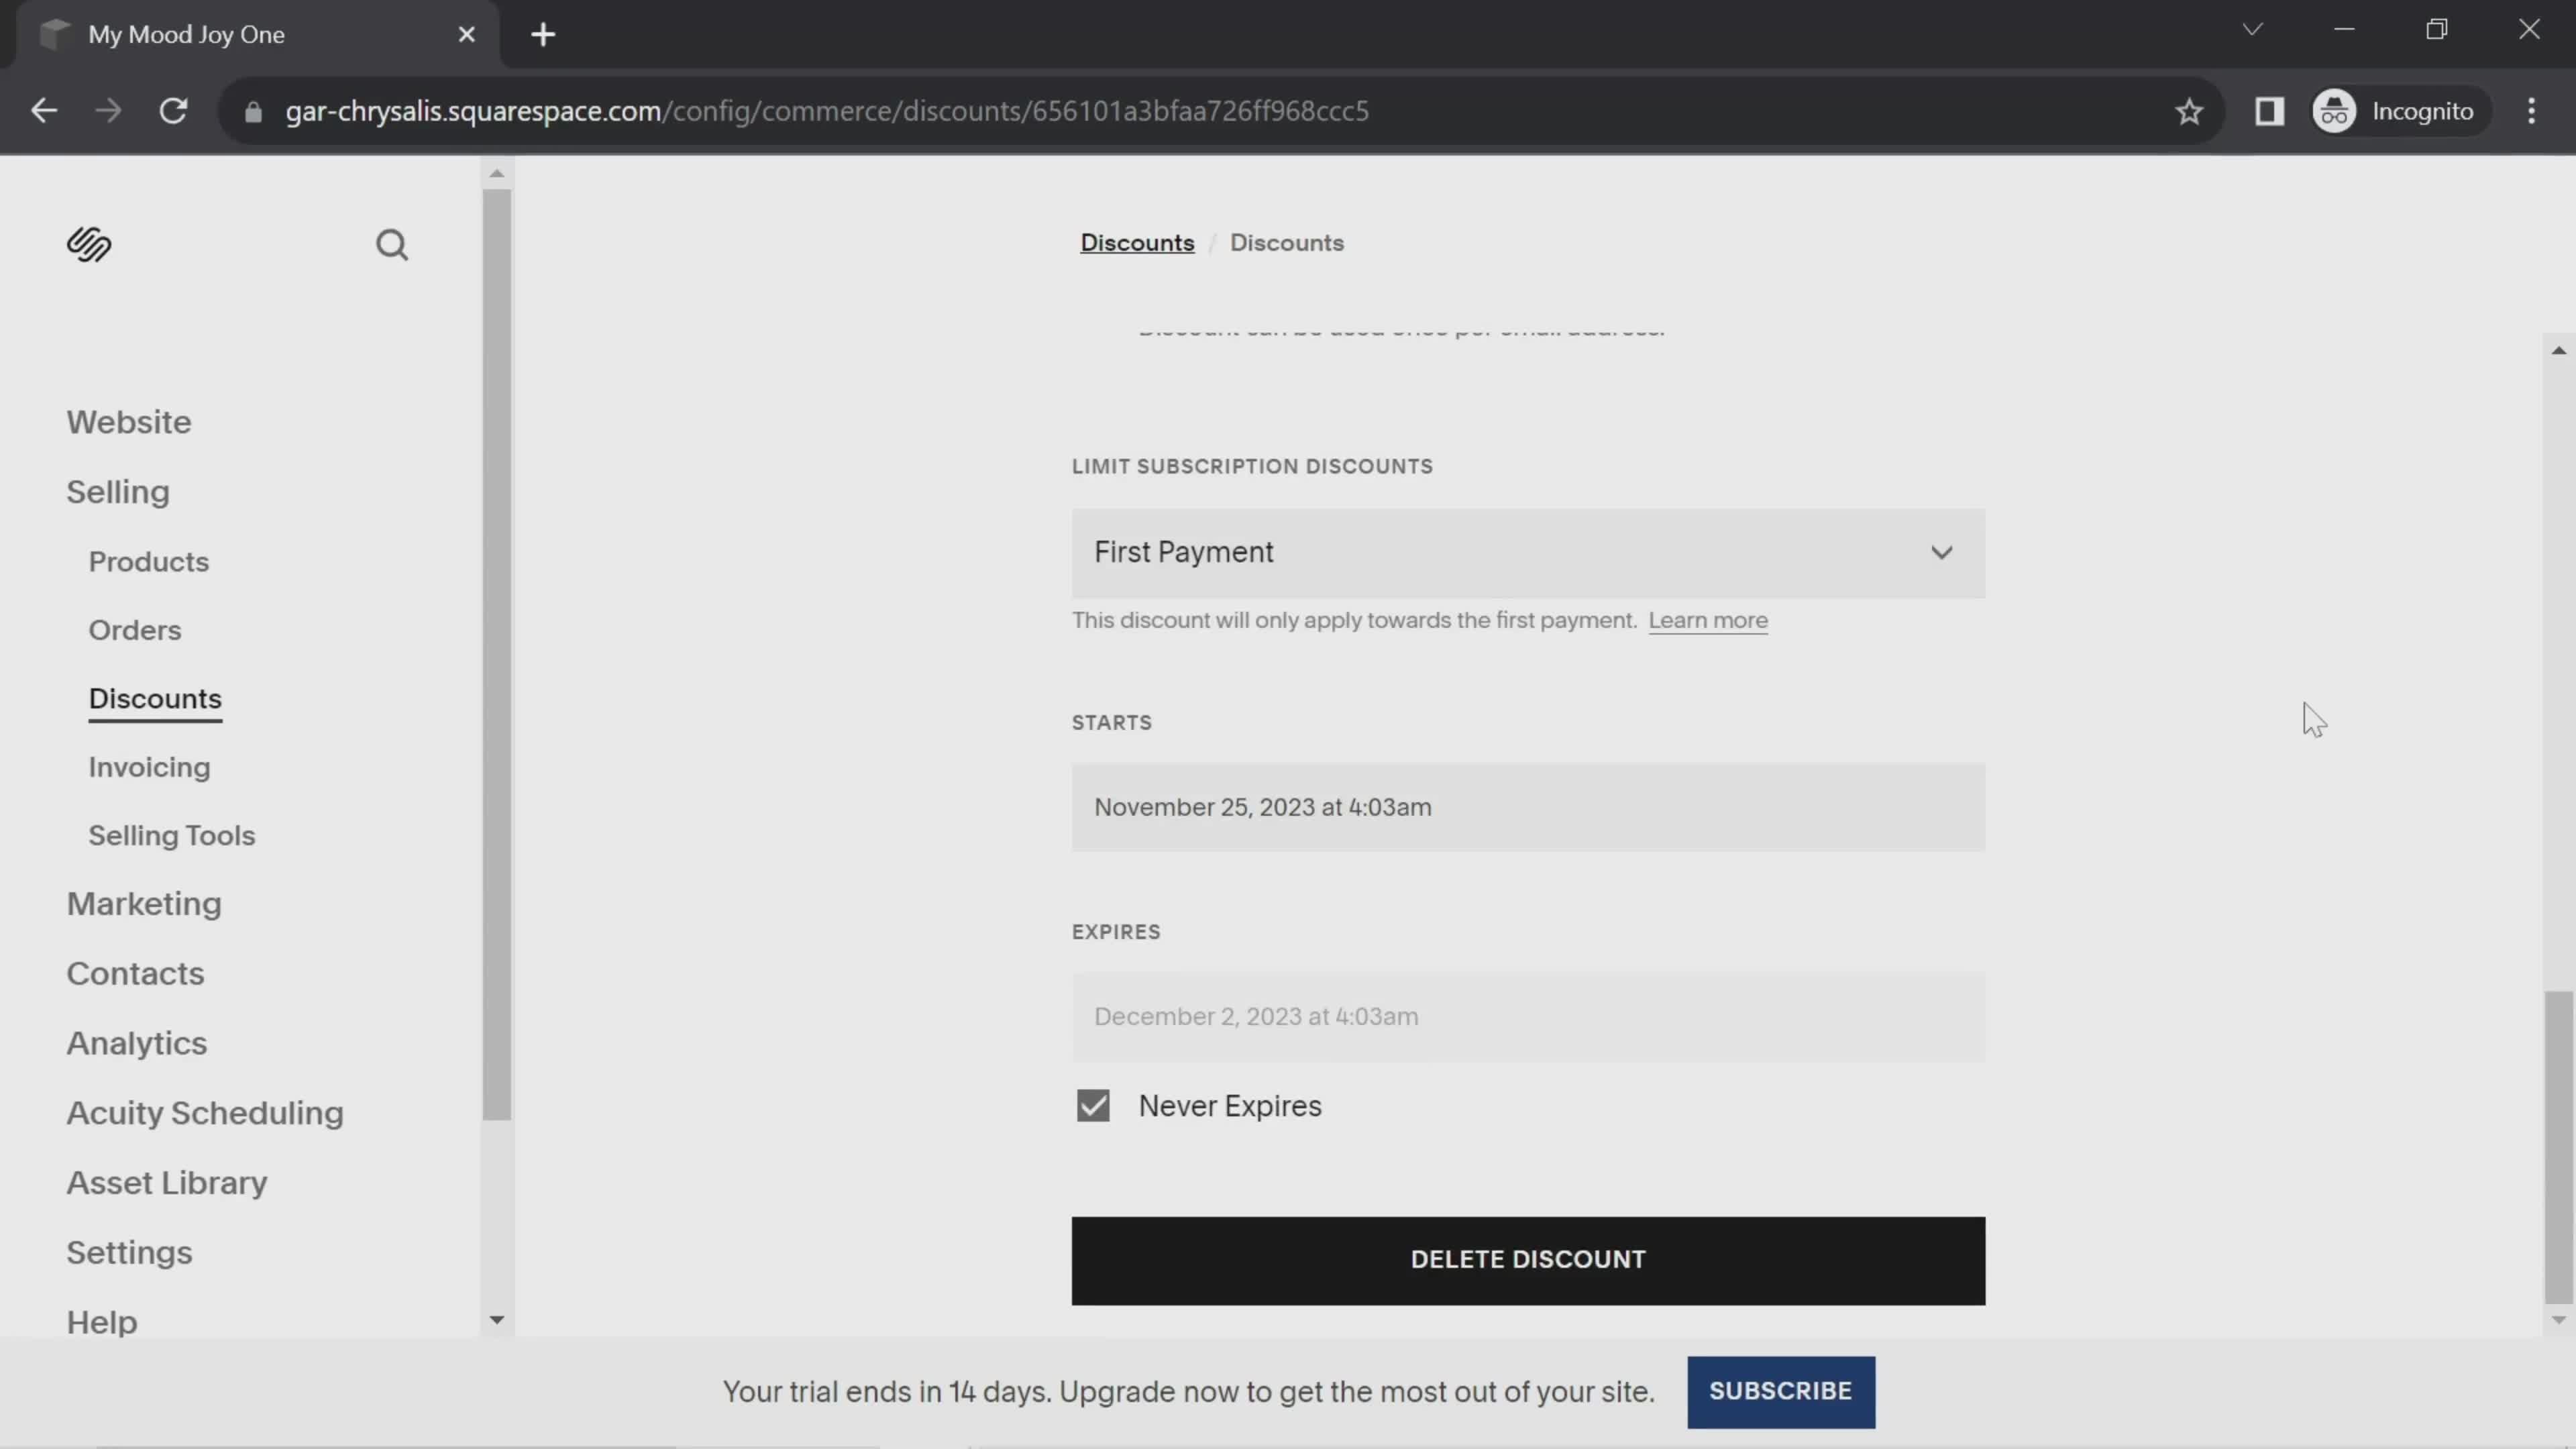2576x1449 pixels.
Task: Click the Expires date field
Action: click(1528, 1016)
